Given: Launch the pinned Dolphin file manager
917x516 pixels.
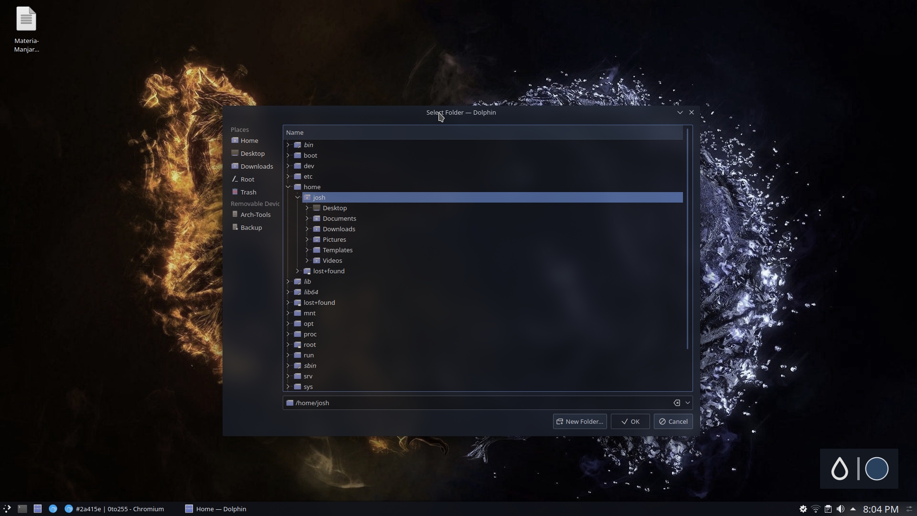Looking at the screenshot, I should click(38, 509).
